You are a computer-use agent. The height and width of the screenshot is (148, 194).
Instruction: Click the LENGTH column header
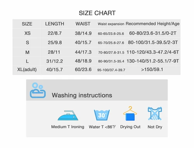54,24
